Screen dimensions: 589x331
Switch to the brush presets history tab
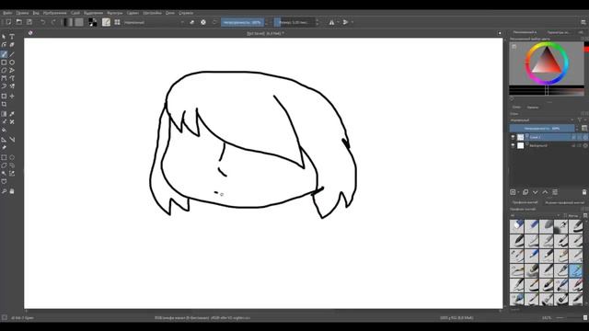[564, 202]
